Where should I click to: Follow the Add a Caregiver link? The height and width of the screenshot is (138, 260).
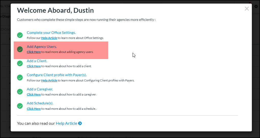(40, 89)
